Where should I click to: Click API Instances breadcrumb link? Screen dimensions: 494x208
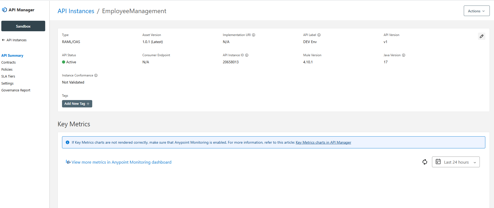click(76, 11)
